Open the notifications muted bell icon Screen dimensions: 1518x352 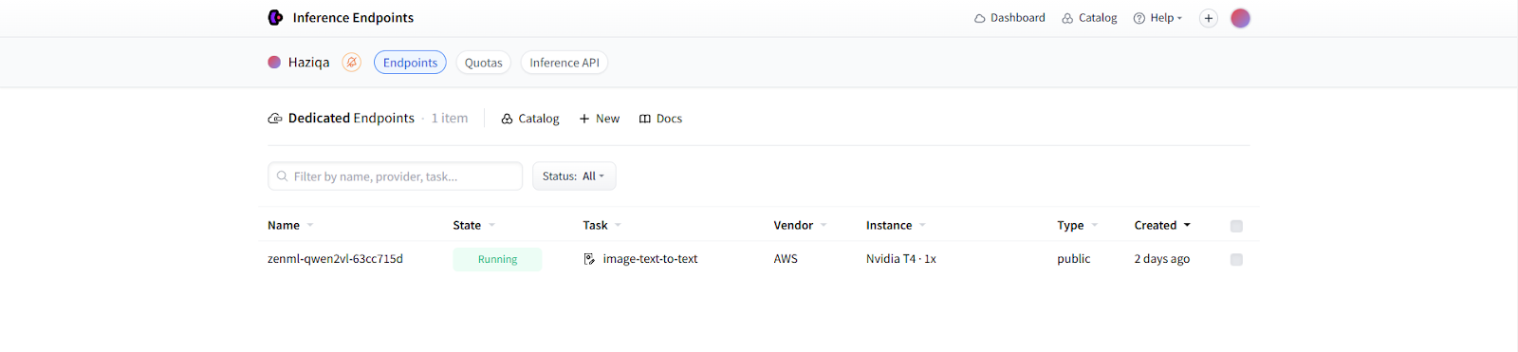pos(351,63)
